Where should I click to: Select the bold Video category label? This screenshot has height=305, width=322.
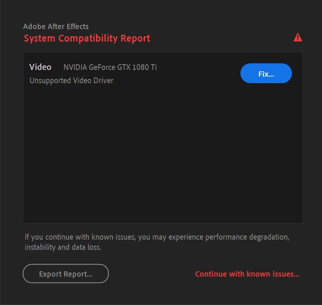click(40, 67)
